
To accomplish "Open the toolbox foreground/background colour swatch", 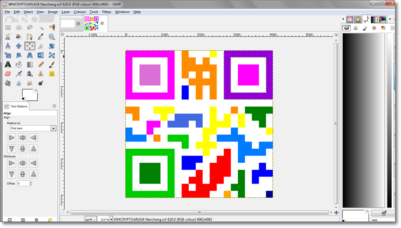I will pyautogui.click(x=30, y=95).
